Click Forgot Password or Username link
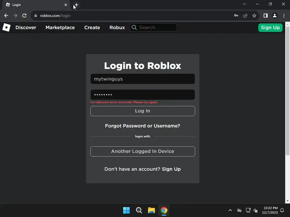The height and width of the screenshot is (217, 290). coord(143,126)
